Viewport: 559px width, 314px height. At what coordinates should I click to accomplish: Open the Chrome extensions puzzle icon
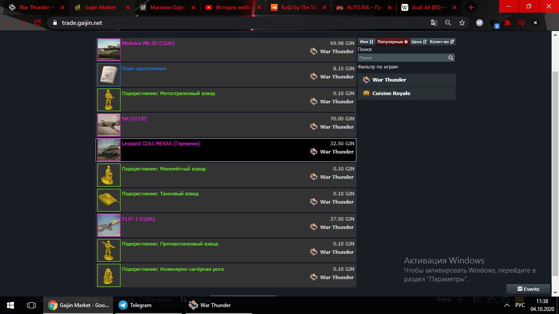507,23
